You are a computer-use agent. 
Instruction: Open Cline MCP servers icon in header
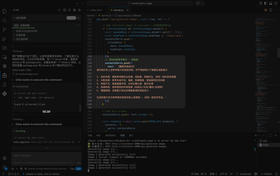click(x=65, y=10)
